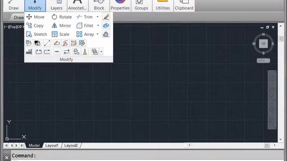
Task: Click N on the ViewCube compass
Action: (263, 34)
